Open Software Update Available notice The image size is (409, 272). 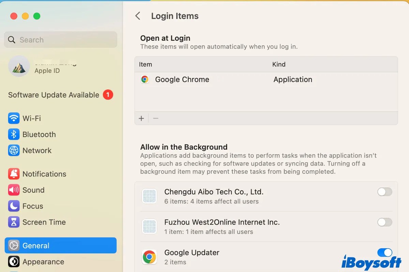pos(54,95)
